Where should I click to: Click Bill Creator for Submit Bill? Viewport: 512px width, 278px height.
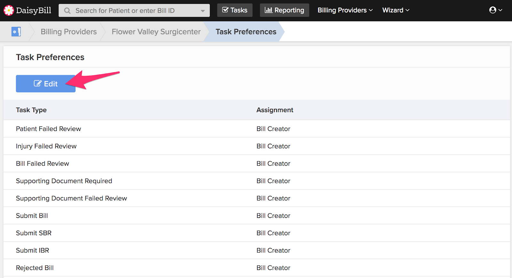(x=273, y=216)
